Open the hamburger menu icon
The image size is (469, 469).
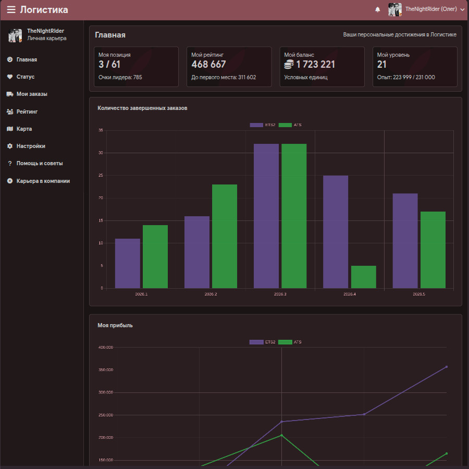coord(11,9)
